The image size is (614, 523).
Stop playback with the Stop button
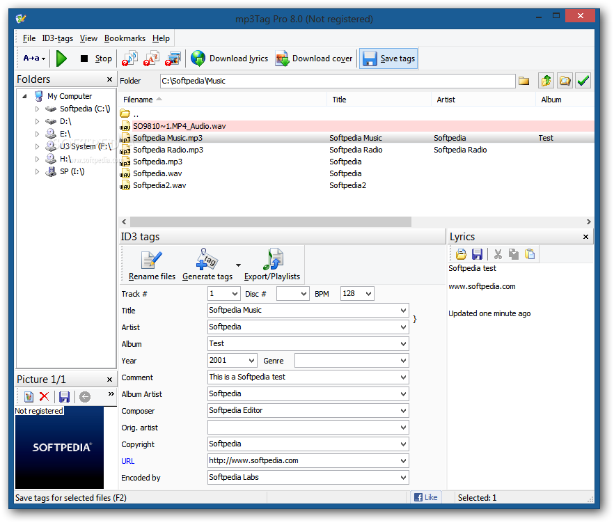95,58
